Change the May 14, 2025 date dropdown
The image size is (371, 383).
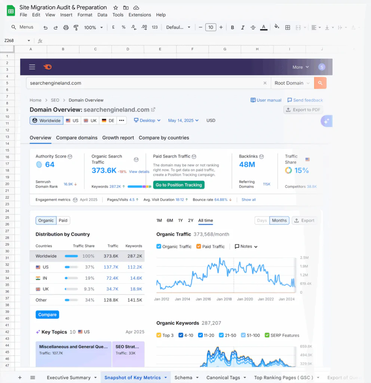click(183, 120)
